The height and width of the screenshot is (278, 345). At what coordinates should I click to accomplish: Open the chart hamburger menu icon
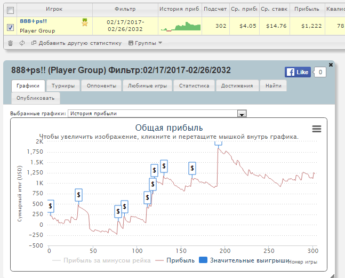click(317, 129)
